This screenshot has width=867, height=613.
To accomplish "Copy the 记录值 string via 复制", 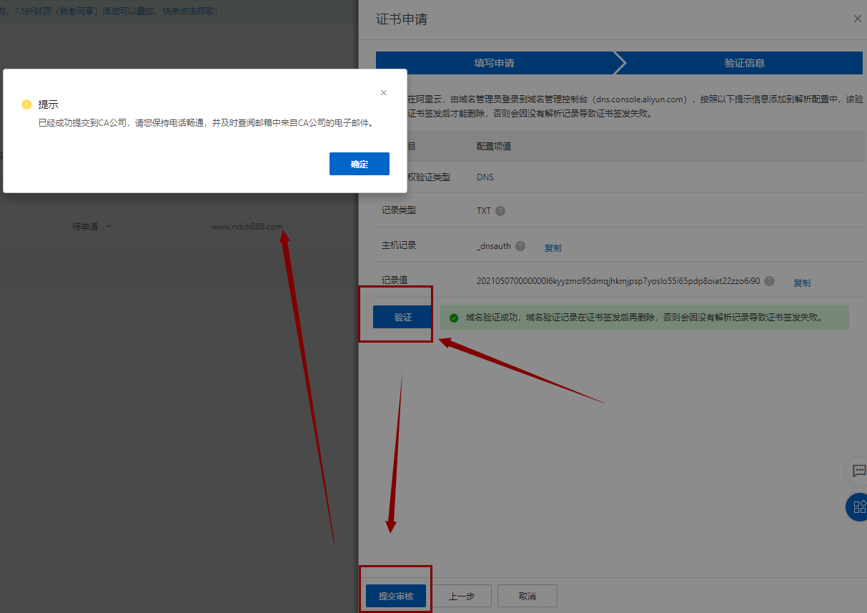I will tap(801, 283).
